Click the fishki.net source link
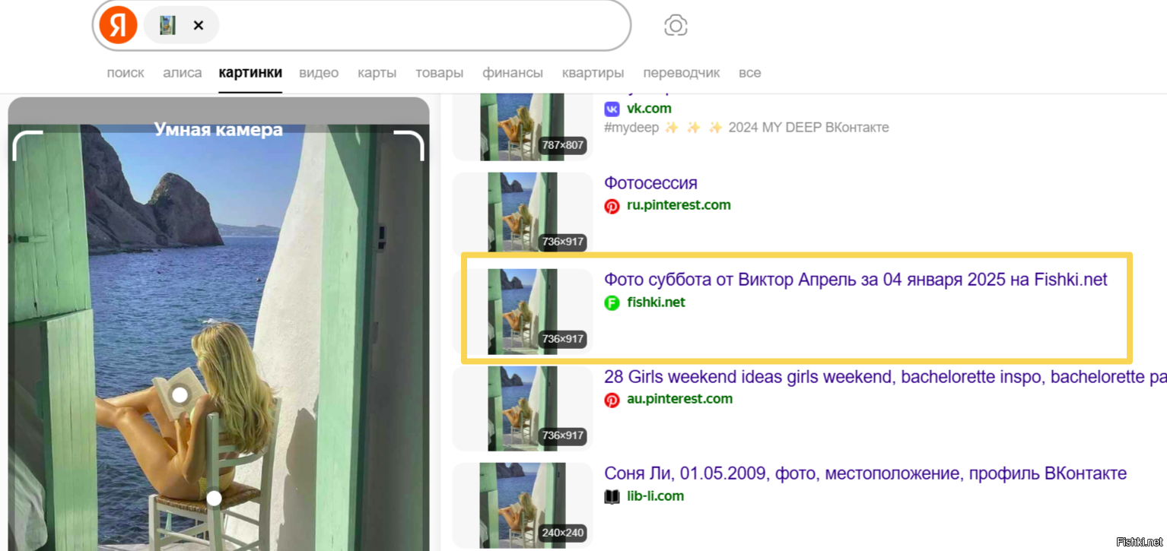This screenshot has width=1167, height=551. [x=656, y=302]
